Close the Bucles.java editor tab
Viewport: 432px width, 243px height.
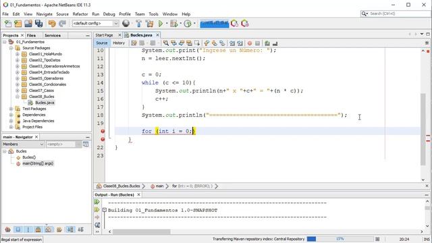(x=157, y=35)
